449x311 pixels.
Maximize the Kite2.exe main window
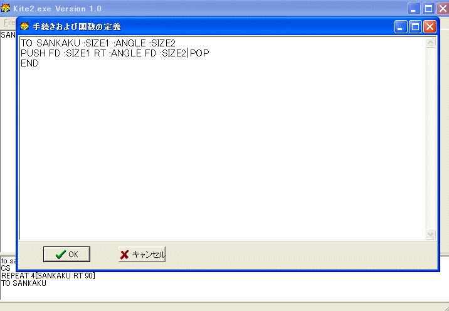[428, 9]
